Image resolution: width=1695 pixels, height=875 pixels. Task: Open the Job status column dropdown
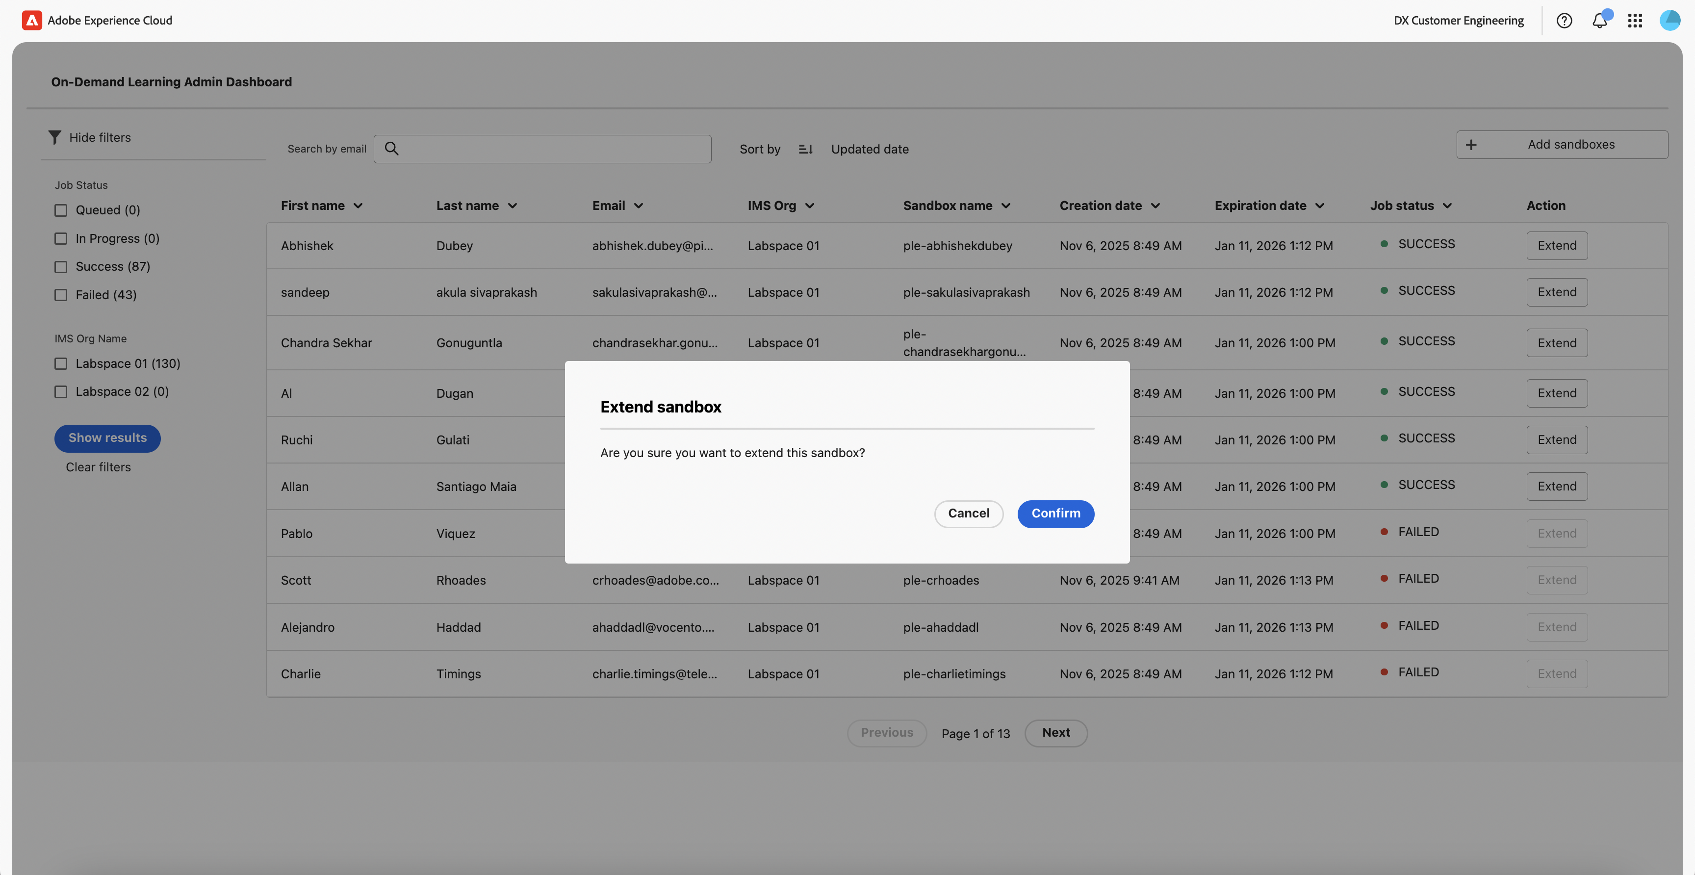(1447, 206)
